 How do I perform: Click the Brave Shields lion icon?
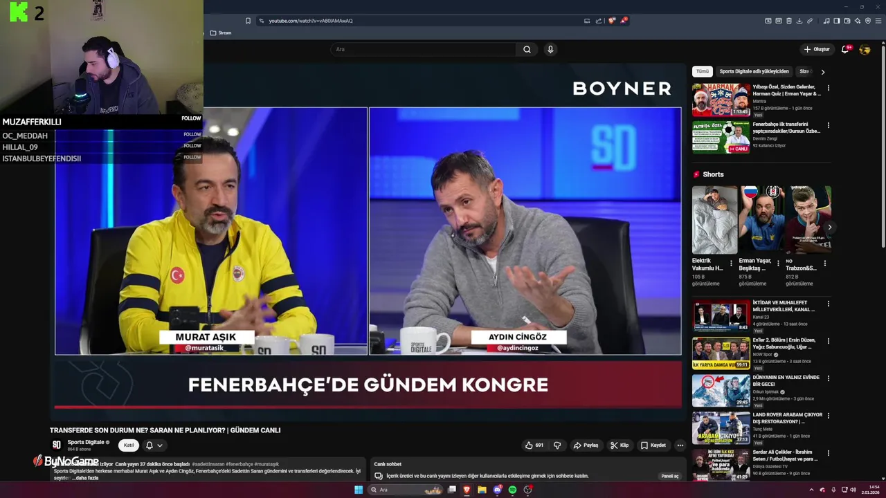point(611,21)
